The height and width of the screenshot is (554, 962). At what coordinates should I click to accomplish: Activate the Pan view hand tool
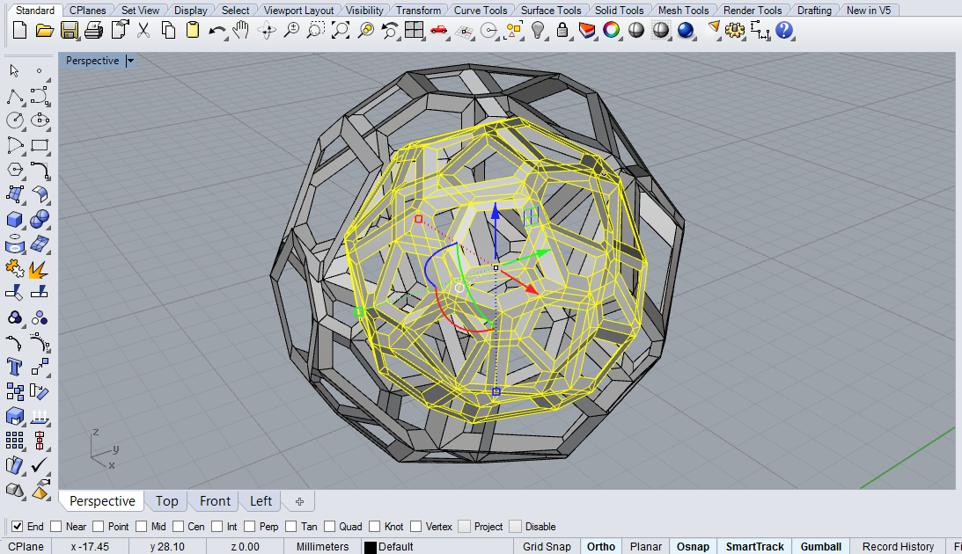[x=241, y=30]
